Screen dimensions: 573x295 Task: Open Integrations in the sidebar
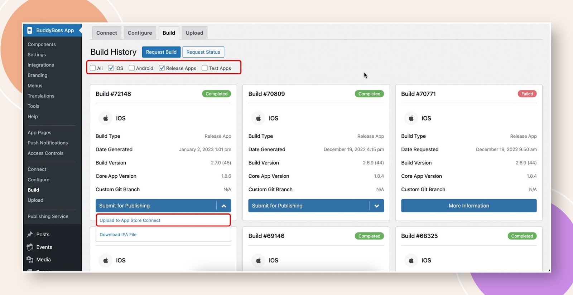(x=41, y=65)
